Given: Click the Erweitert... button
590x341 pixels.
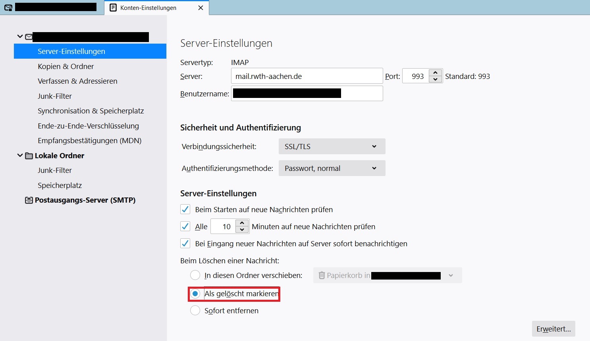Looking at the screenshot, I should pyautogui.click(x=553, y=329).
